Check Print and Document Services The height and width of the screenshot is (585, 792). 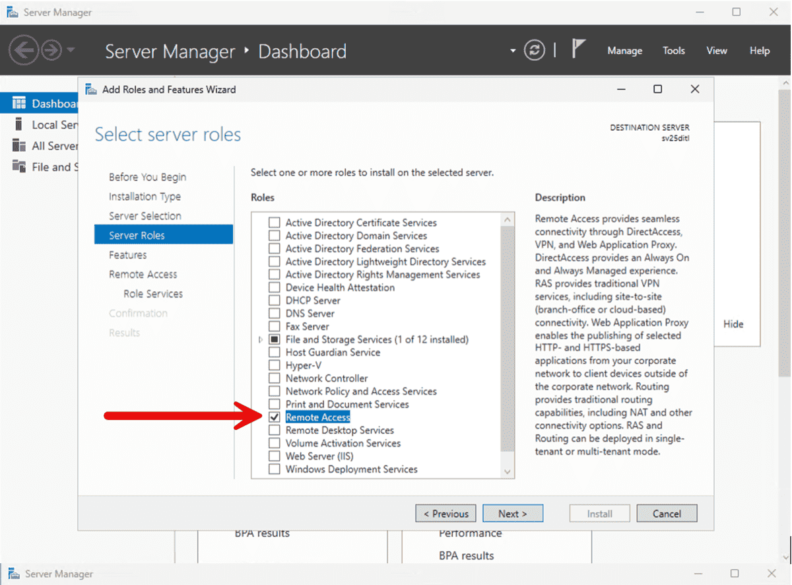click(275, 404)
